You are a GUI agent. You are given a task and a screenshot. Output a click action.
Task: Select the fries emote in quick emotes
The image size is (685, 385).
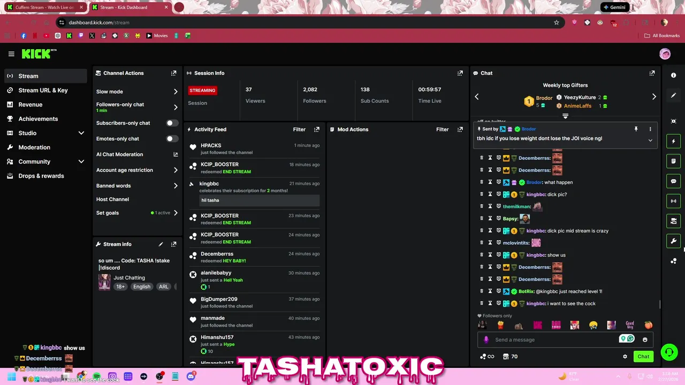coord(501,325)
